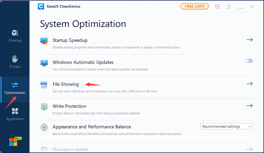Toggle the Windows Automatic Updates switch
Viewport: 264px width, 153px height.
[249, 60]
